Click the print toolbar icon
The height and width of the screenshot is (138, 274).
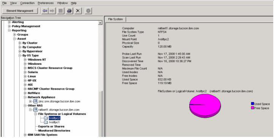pyautogui.click(x=69, y=11)
